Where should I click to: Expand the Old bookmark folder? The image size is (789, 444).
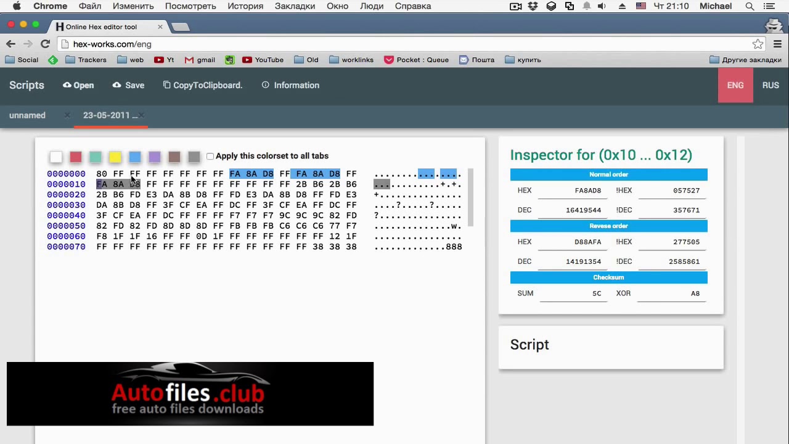306,60
